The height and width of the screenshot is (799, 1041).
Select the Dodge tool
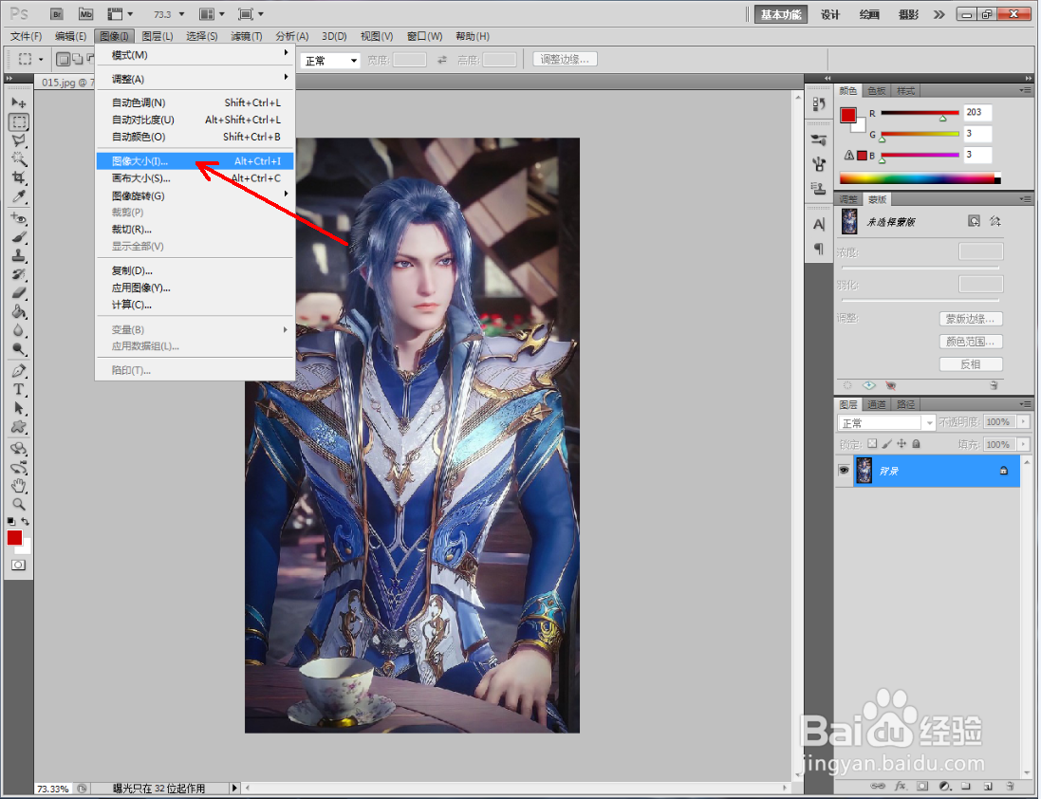coord(19,348)
